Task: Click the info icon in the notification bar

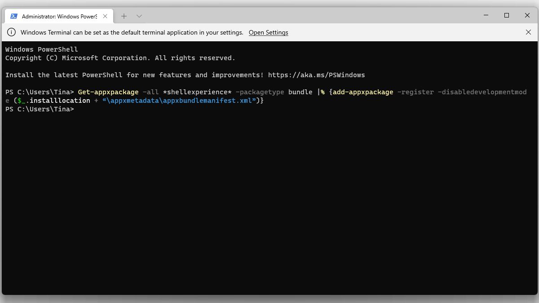Action: (x=12, y=32)
